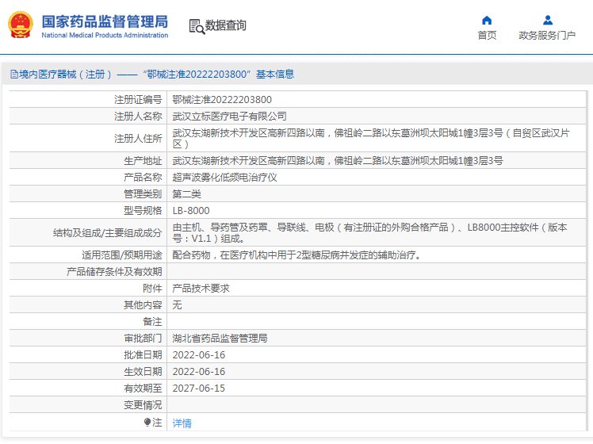Click the 生效日期 row label

(x=143, y=372)
